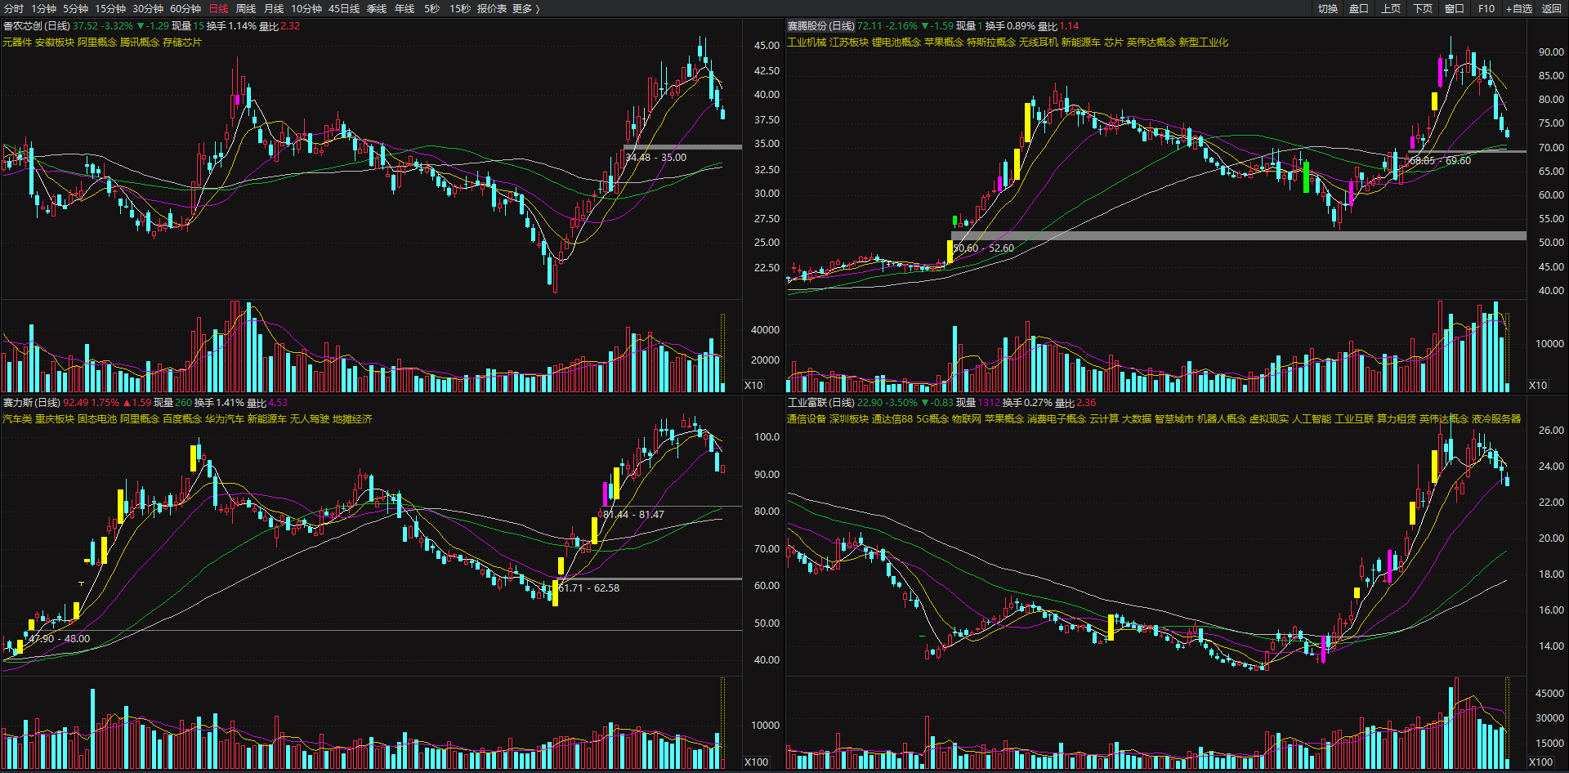The height and width of the screenshot is (773, 1569).
Task: Select the 赛腾股份 chart title
Action: 820,26
